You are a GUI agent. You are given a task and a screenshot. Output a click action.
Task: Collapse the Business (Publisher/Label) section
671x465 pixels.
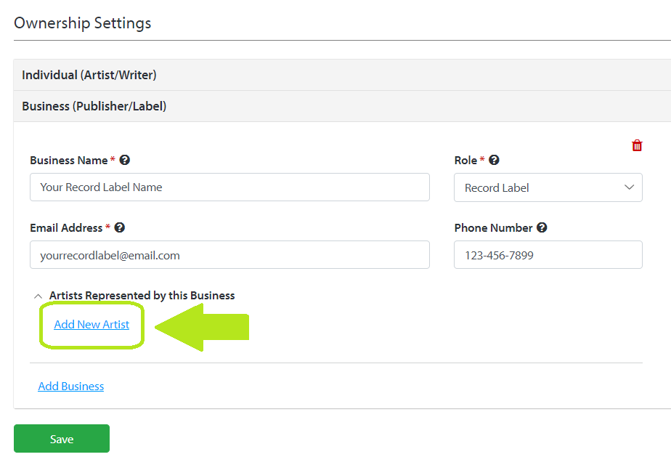pos(342,106)
